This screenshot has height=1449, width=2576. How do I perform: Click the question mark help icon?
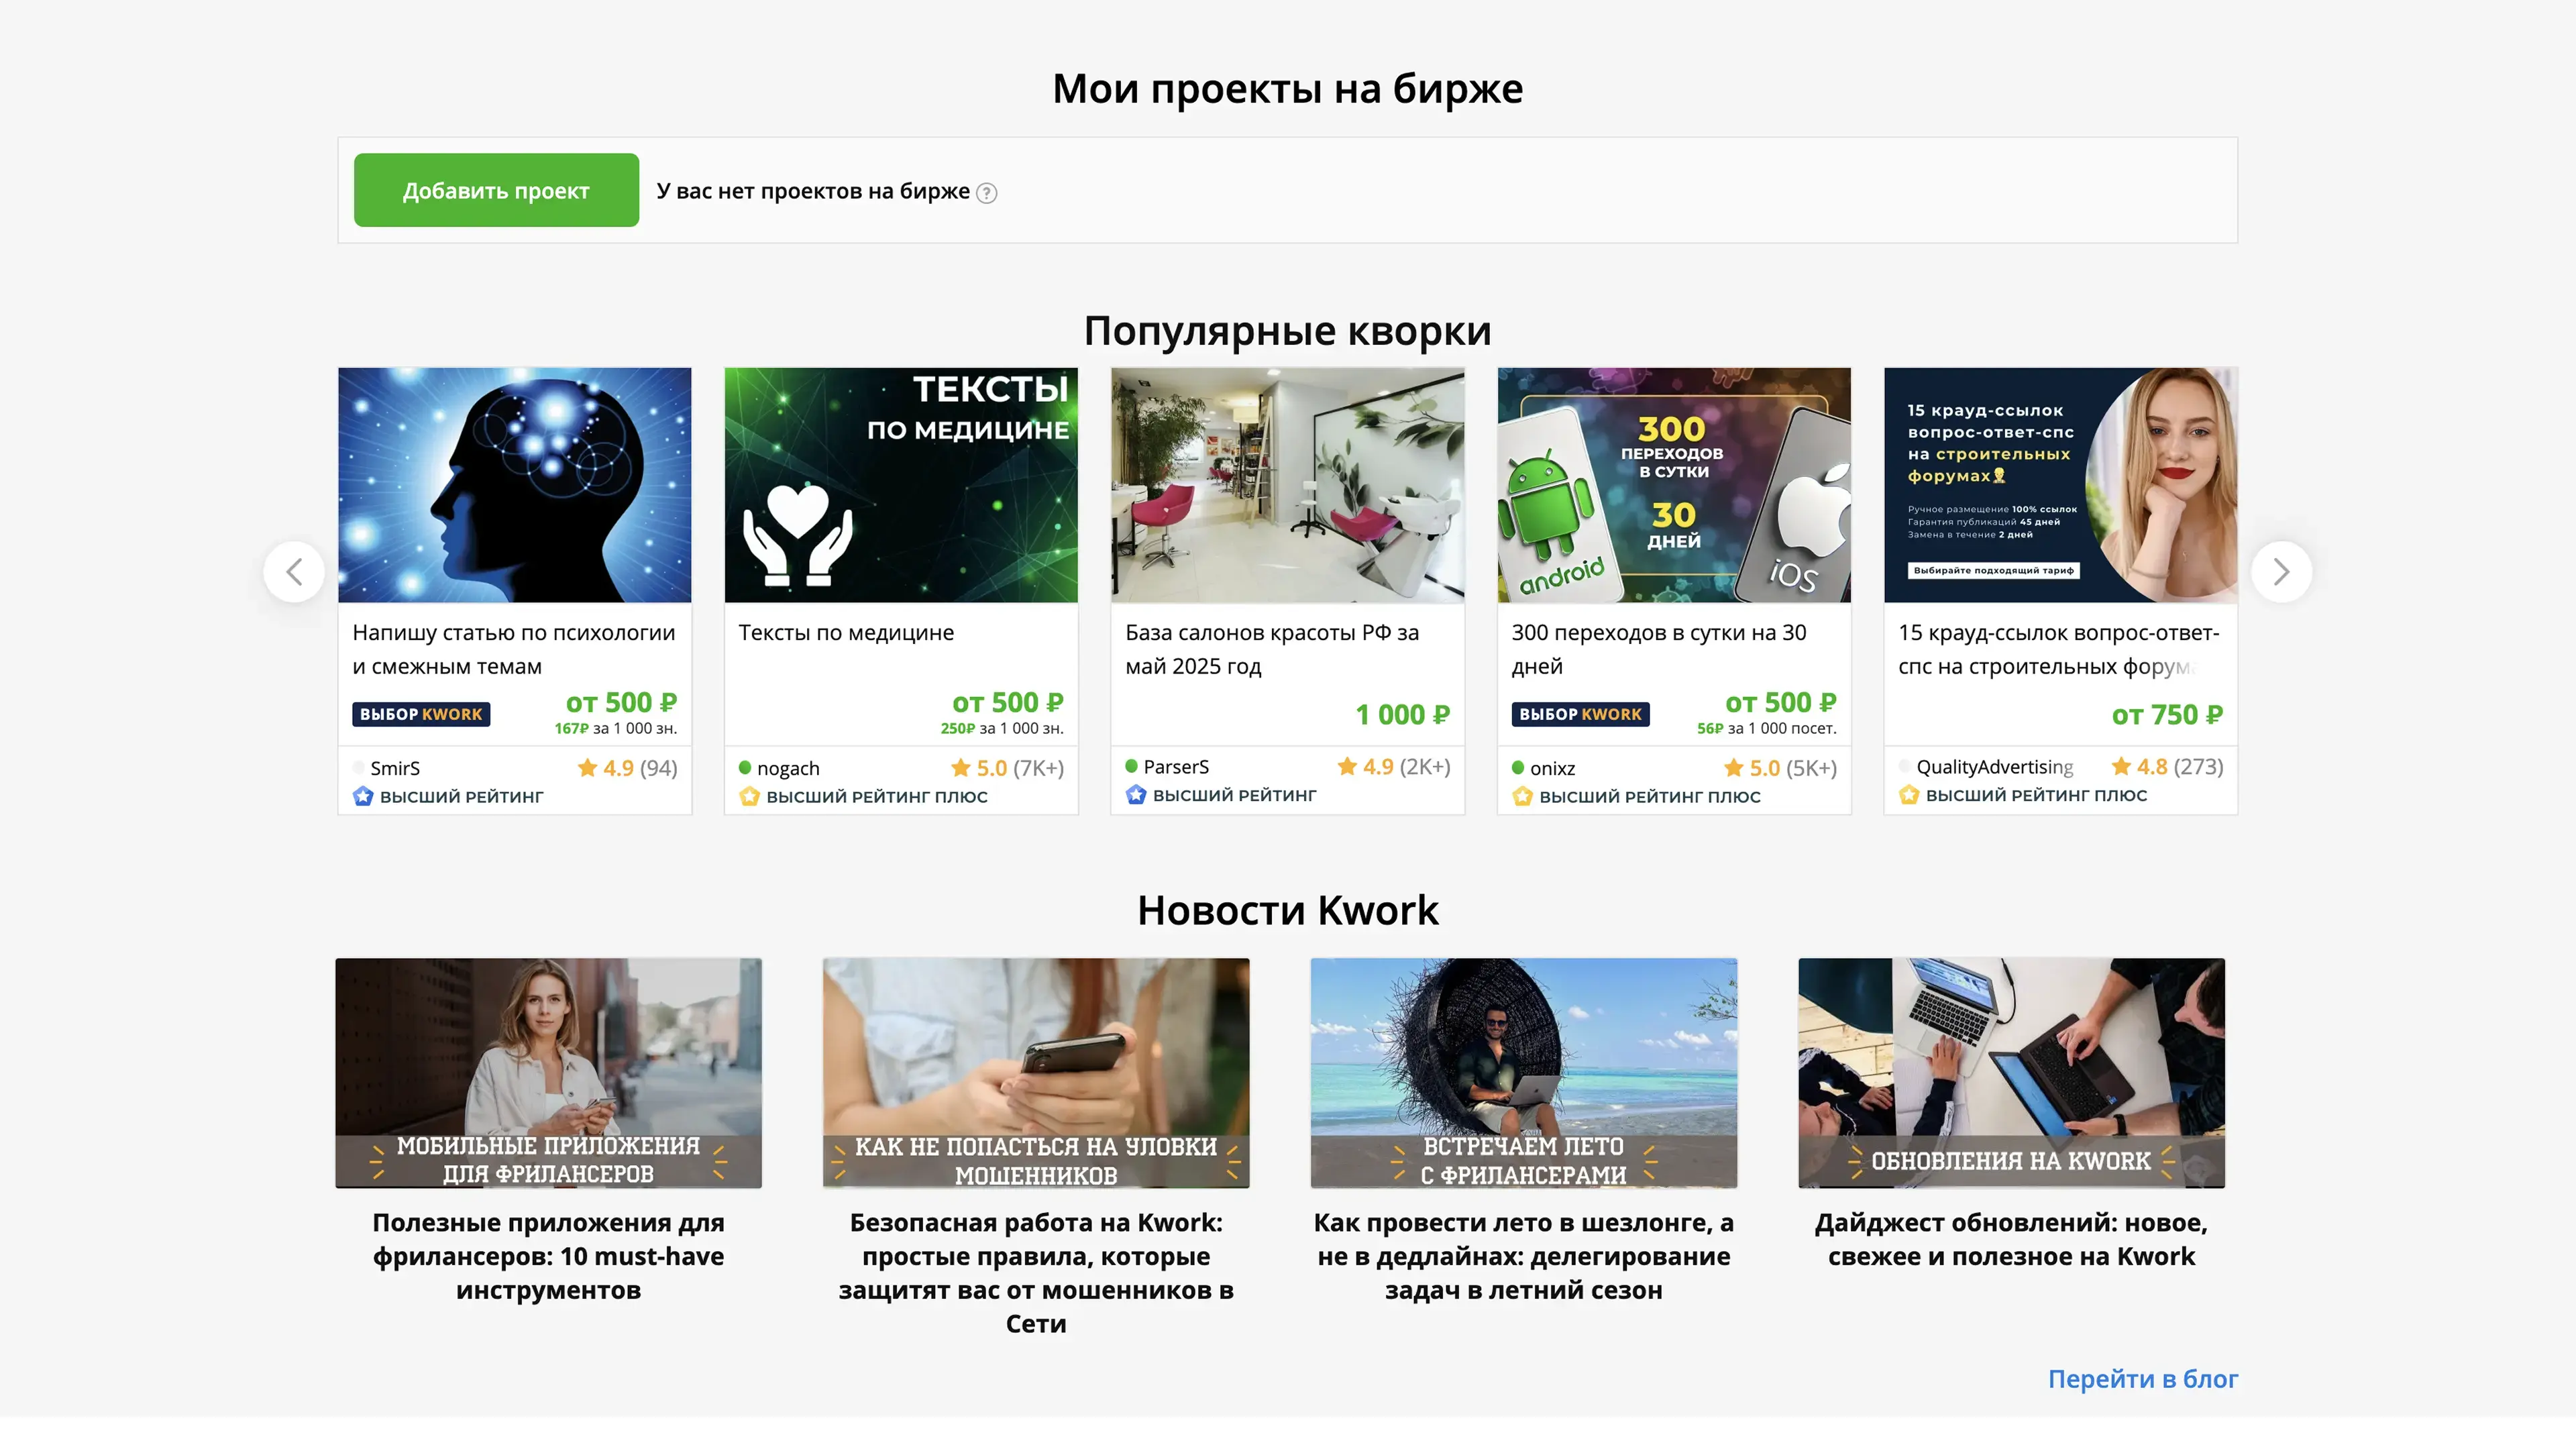click(986, 193)
